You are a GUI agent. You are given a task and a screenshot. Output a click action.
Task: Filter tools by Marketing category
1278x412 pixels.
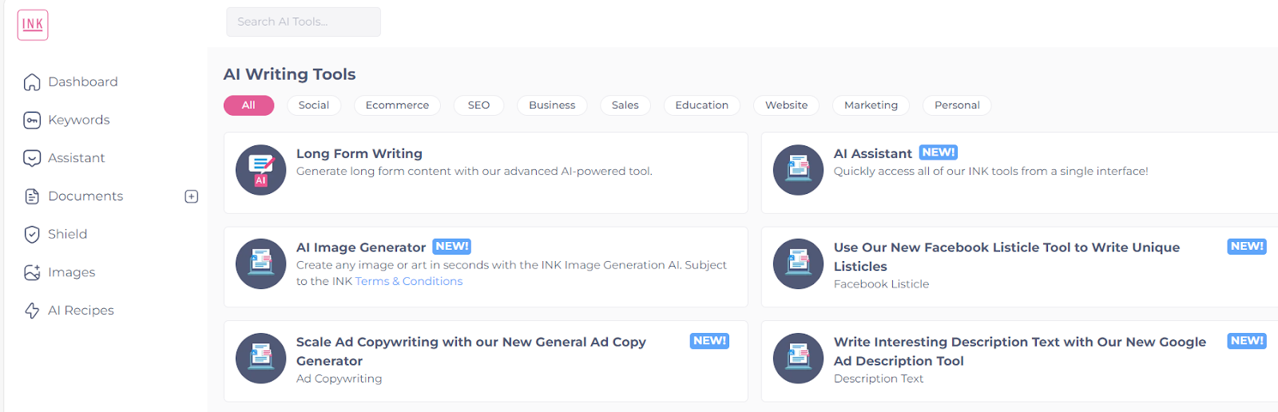(871, 105)
